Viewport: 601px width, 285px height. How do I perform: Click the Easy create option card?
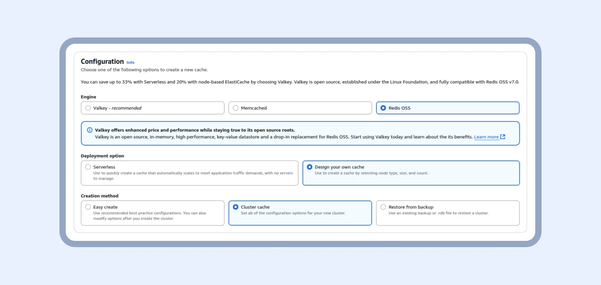153,213
